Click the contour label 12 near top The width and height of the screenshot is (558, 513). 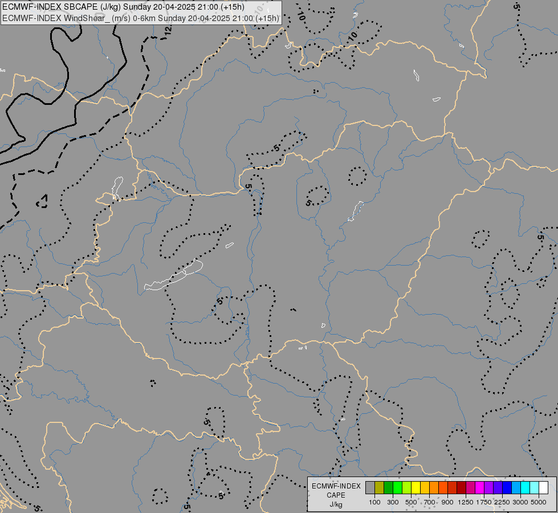pyautogui.click(x=168, y=29)
